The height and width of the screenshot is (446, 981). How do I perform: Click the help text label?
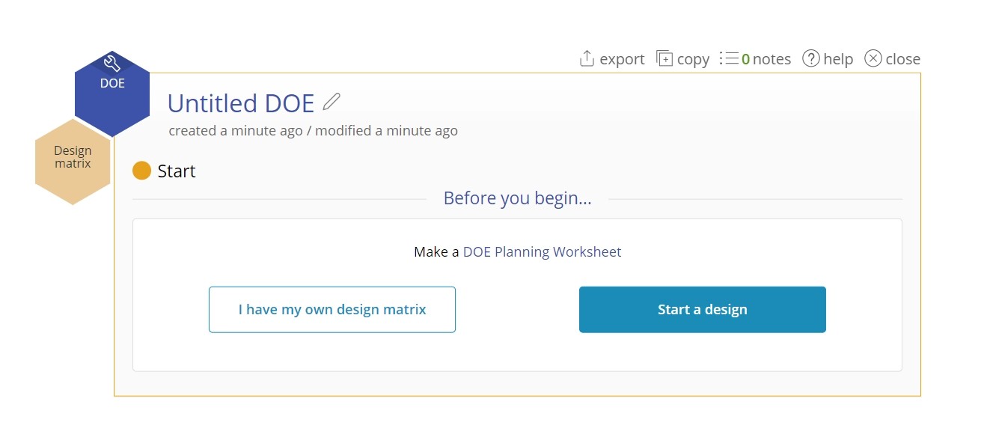click(x=838, y=59)
